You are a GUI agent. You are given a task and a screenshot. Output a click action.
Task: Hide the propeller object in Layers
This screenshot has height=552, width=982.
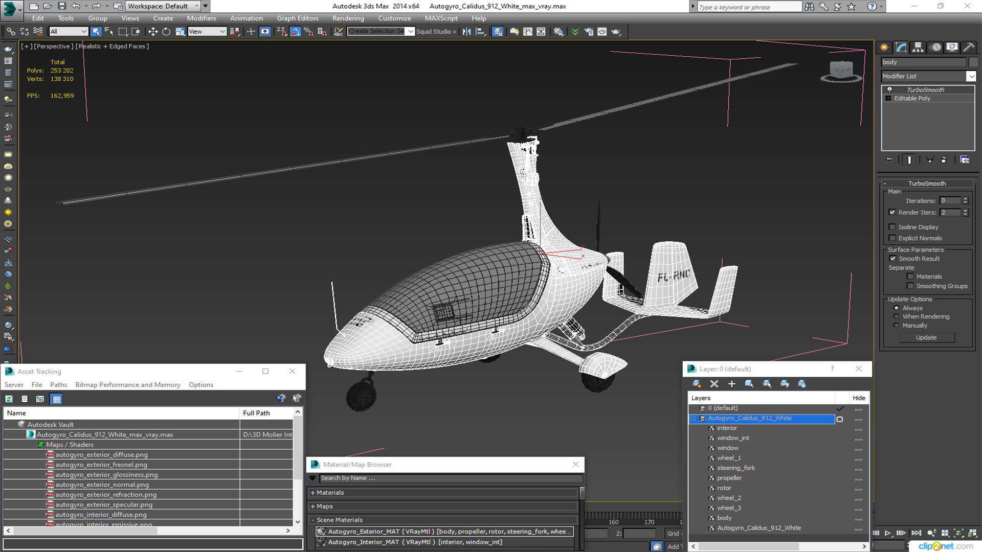(858, 479)
